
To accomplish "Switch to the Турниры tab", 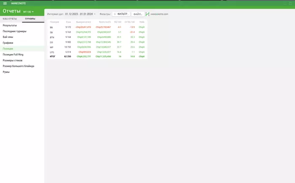I will click(x=30, y=19).
